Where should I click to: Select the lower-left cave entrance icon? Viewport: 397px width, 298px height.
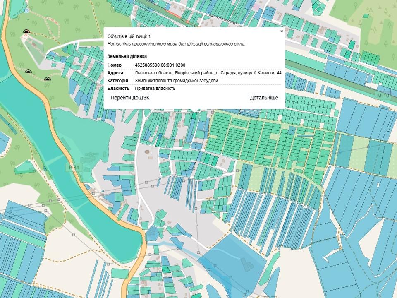pyautogui.click(x=28, y=72)
